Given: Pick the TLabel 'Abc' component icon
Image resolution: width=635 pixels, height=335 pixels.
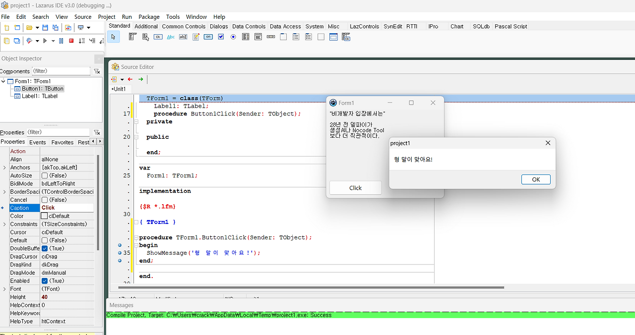Looking at the screenshot, I should (x=171, y=37).
